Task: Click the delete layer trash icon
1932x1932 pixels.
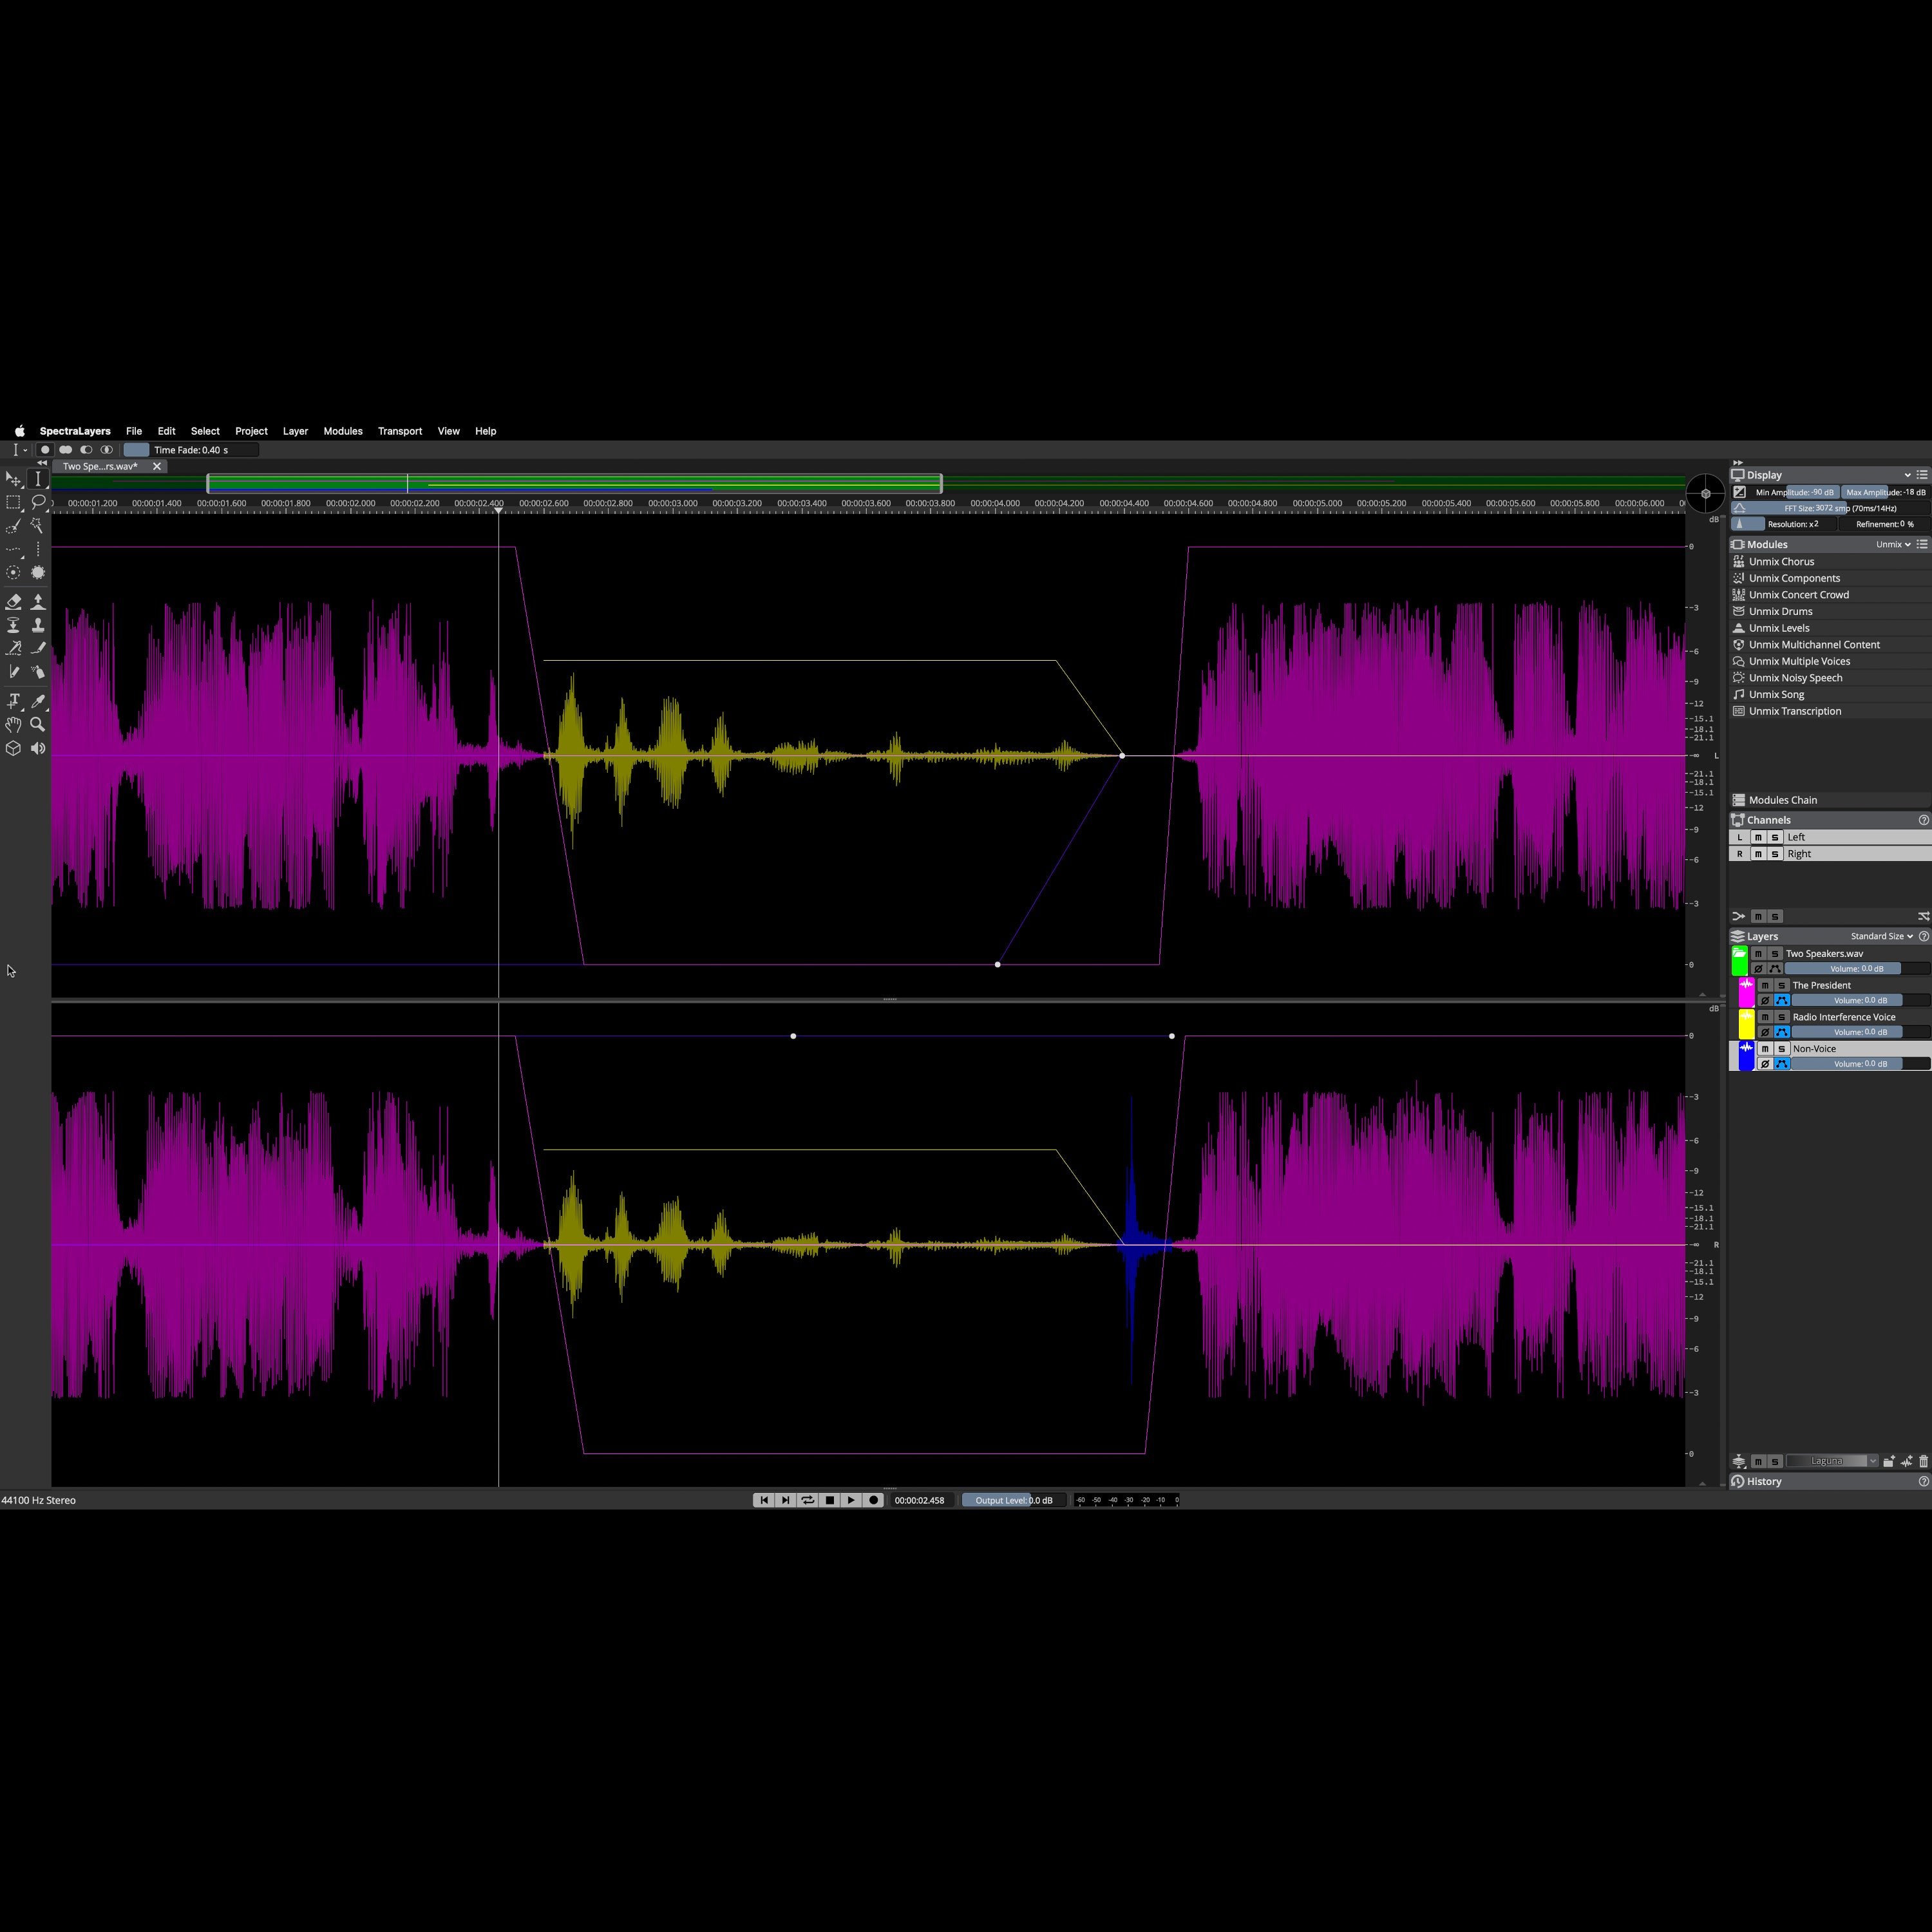Action: click(1923, 1461)
